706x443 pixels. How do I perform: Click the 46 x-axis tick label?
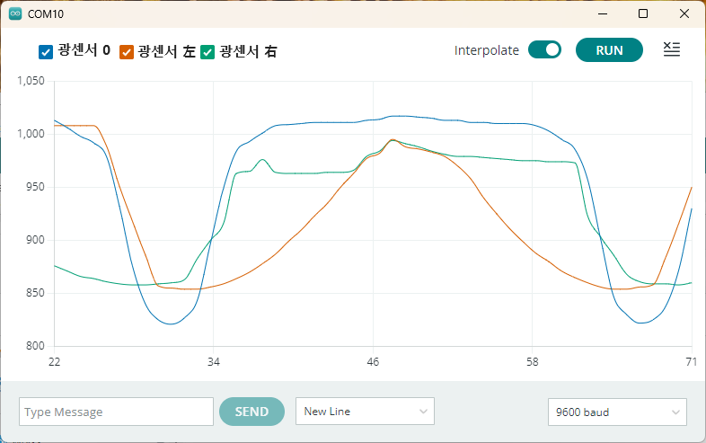click(373, 362)
